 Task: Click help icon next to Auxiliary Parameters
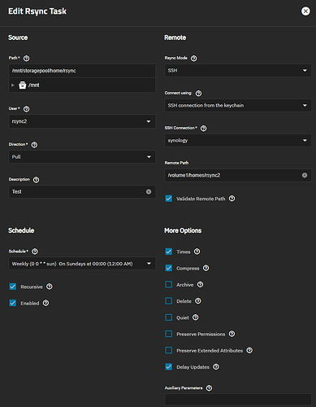209,388
